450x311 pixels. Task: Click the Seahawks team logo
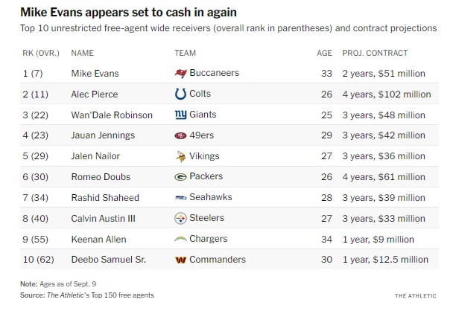click(x=180, y=198)
